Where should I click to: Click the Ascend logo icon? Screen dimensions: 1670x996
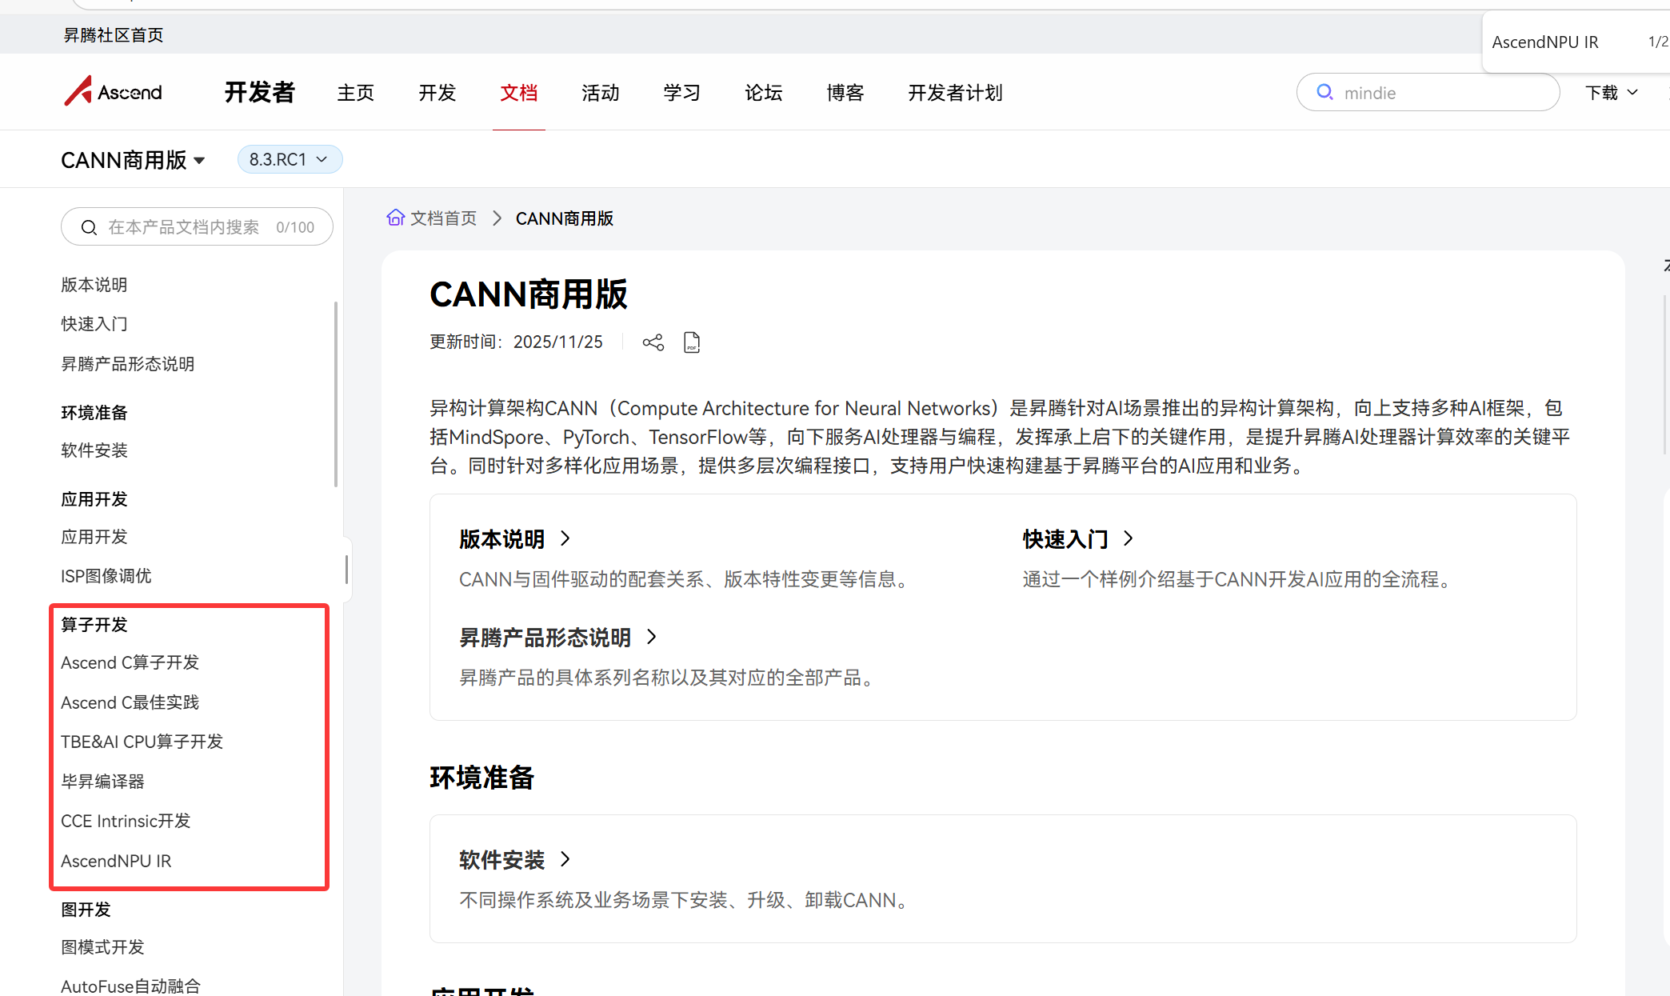coord(79,91)
